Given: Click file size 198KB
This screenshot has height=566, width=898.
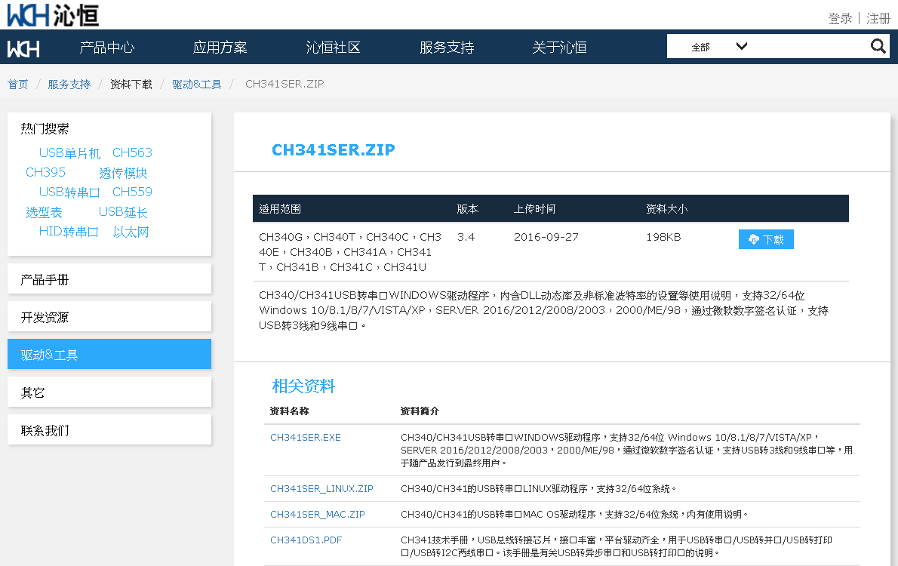Looking at the screenshot, I should pos(663,237).
